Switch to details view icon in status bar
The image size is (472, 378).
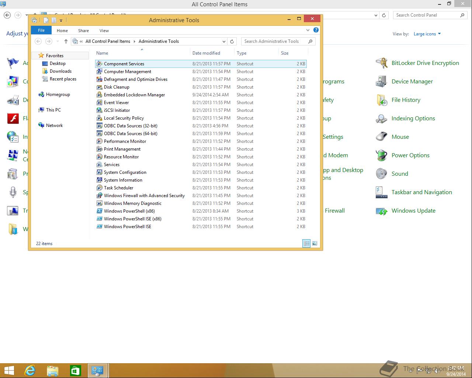pyautogui.click(x=306, y=243)
